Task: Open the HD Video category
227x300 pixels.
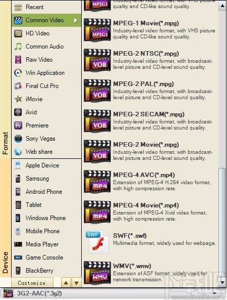Action: [46, 33]
